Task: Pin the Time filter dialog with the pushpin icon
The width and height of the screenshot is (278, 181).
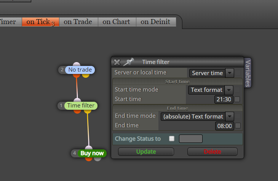Action: (129, 62)
